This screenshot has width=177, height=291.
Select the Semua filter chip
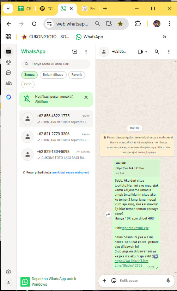point(29,75)
